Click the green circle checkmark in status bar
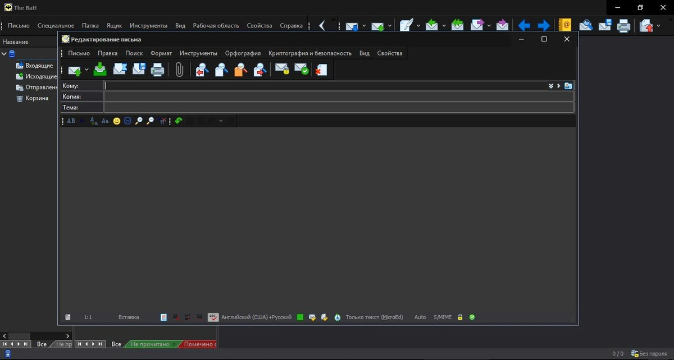 pos(472,317)
